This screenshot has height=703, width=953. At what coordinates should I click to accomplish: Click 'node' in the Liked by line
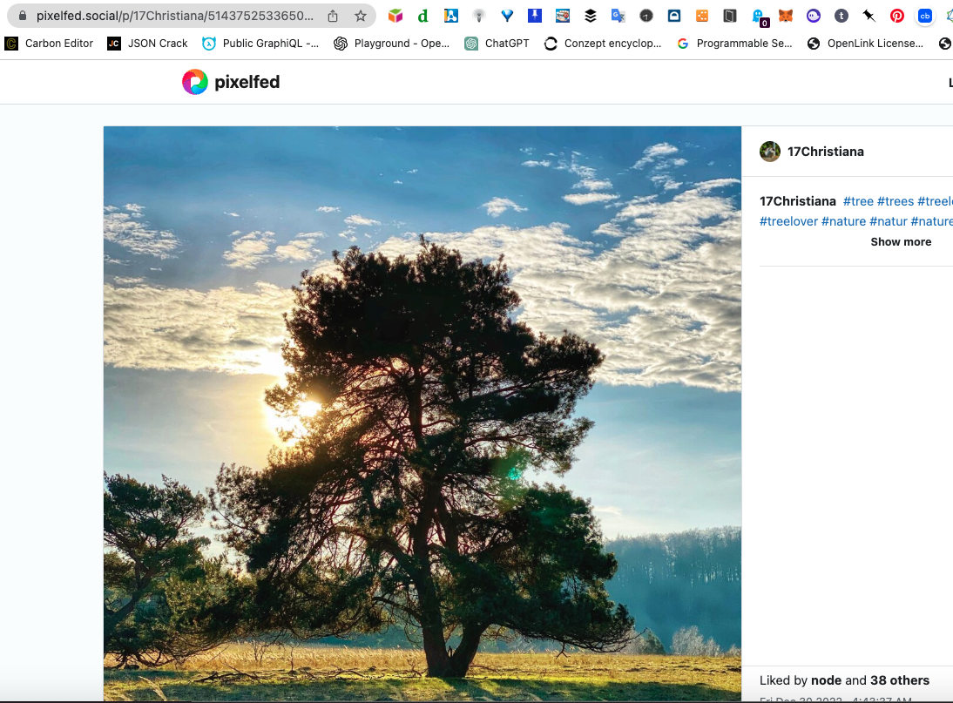[826, 679]
